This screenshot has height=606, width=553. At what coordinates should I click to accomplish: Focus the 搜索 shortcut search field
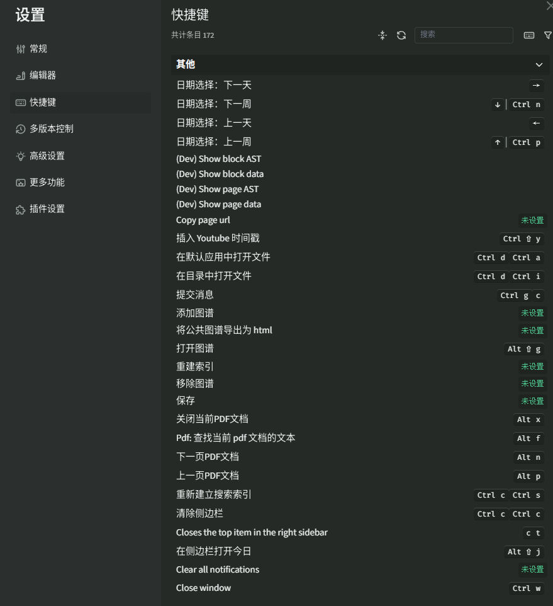(464, 35)
